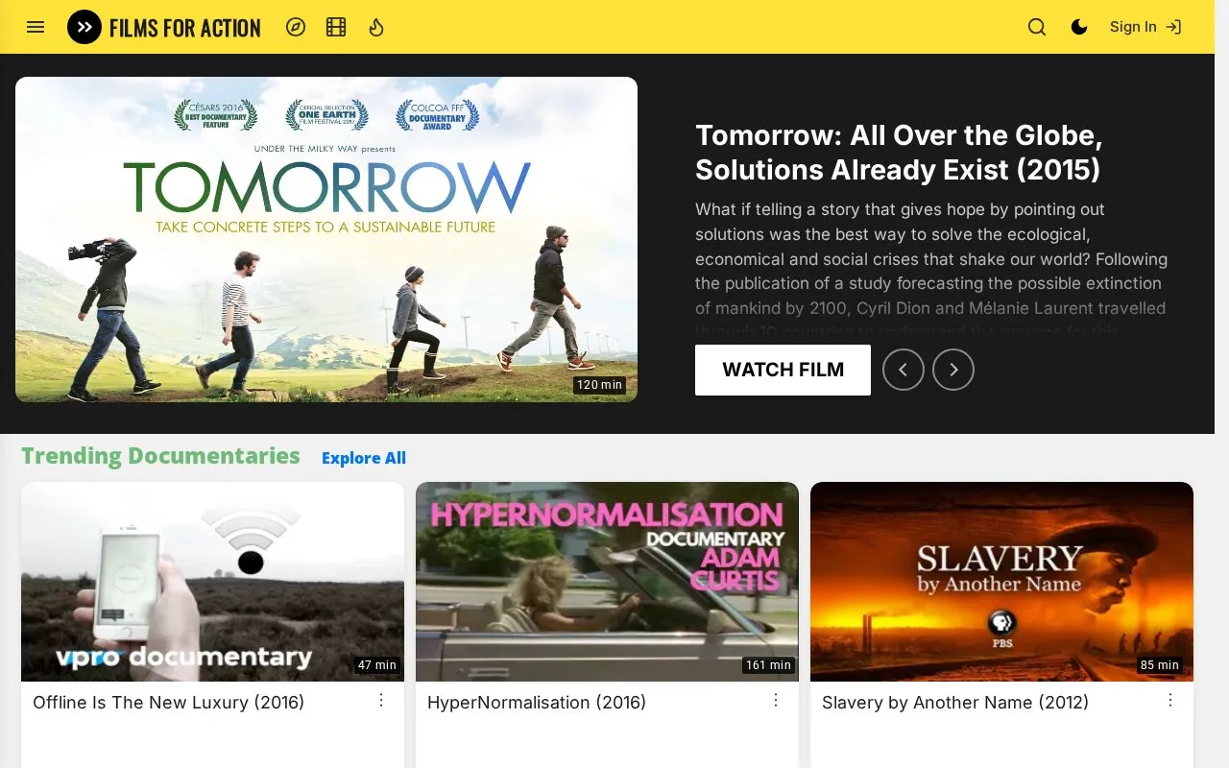The height and width of the screenshot is (768, 1229).
Task: Open the Tomorrow film title heading
Action: (x=899, y=153)
